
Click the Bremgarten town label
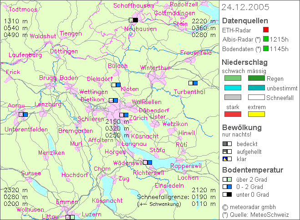[x=76, y=131]
